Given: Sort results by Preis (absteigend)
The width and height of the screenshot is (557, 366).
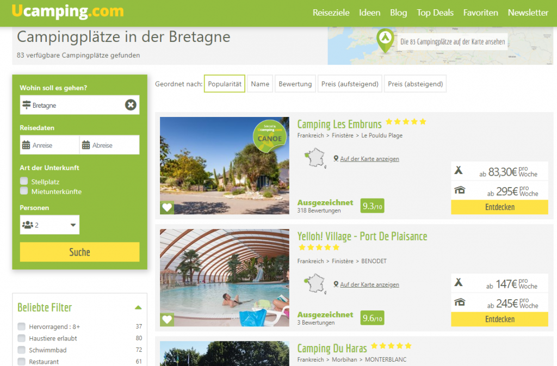Looking at the screenshot, I should coord(415,84).
